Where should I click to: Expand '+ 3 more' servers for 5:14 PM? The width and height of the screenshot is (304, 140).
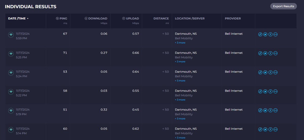[180, 138]
